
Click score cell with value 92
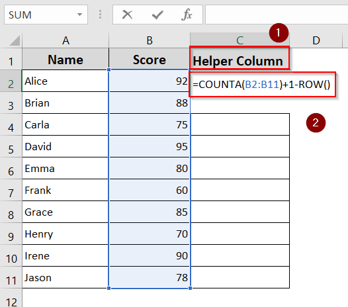150,81
